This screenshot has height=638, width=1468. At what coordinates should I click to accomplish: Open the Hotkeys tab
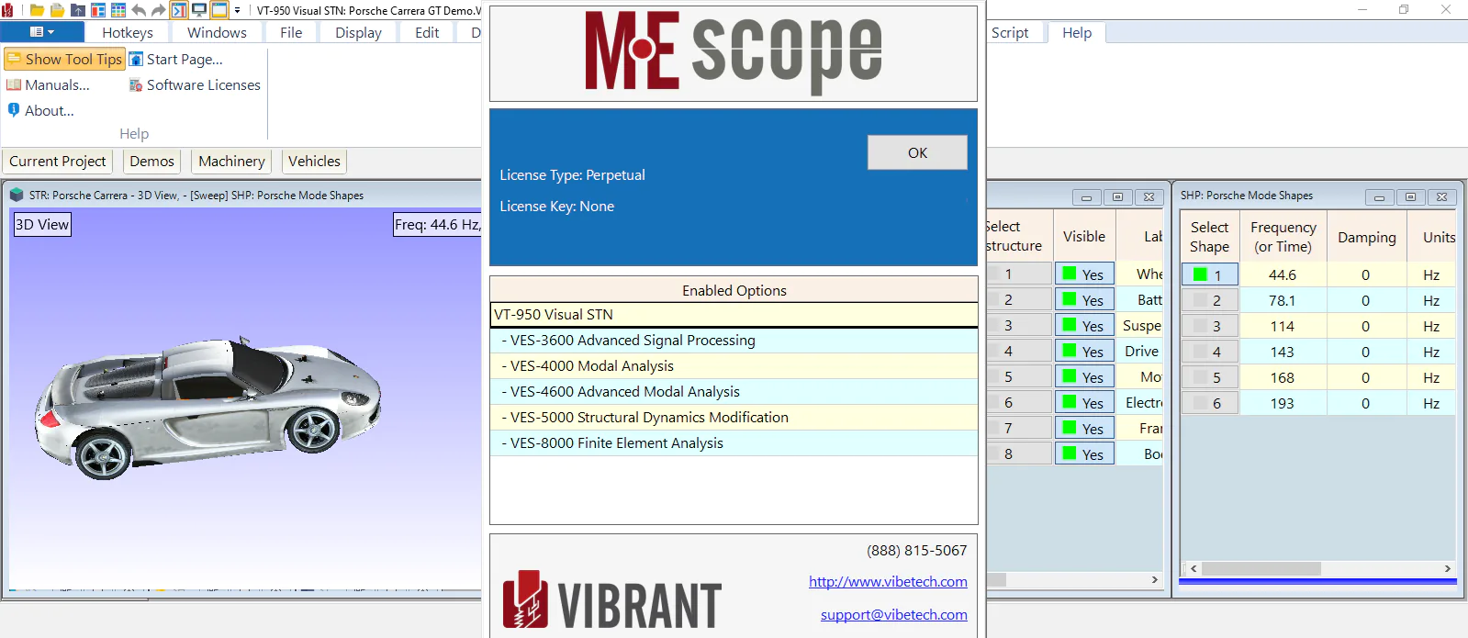pos(128,32)
